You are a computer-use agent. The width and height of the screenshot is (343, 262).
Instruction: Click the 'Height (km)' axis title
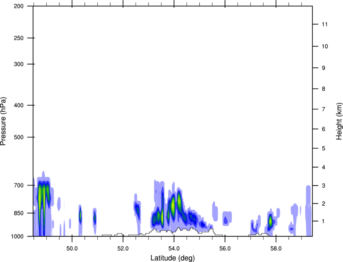tap(339, 121)
